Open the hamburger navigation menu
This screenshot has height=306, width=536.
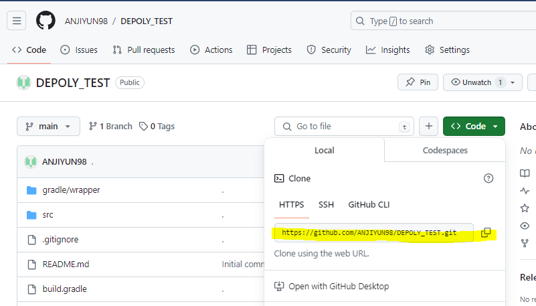tap(17, 21)
